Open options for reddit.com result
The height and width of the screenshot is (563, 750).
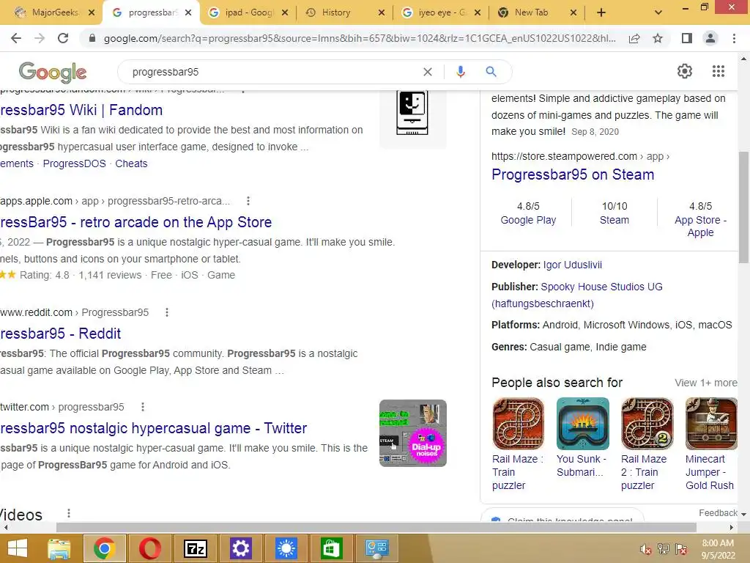166,312
